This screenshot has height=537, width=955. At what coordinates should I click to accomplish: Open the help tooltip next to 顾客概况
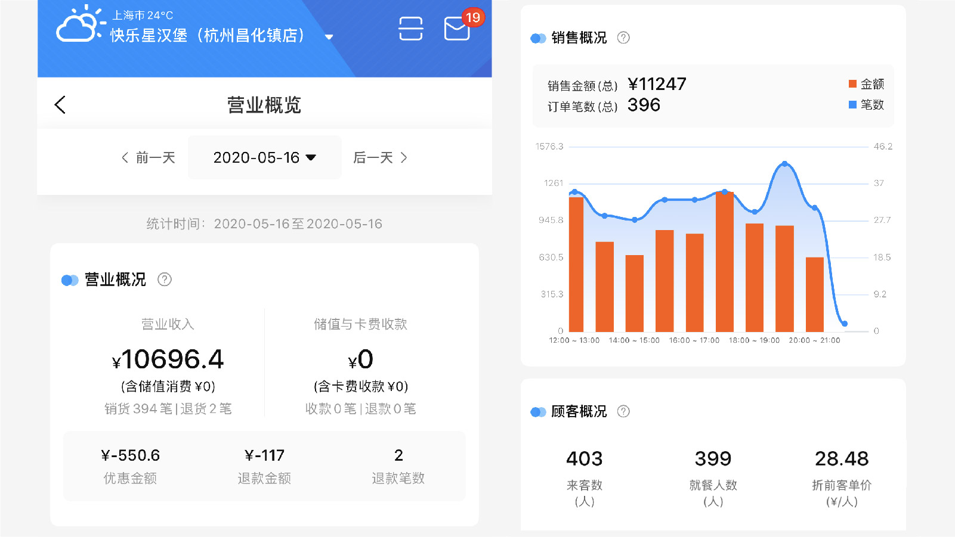[x=624, y=411]
